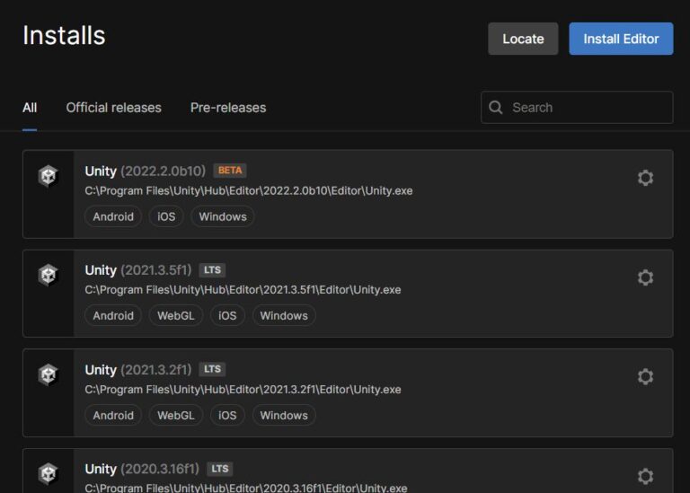
Task: Click the Windows tag under Unity 2021.3.2f1
Action: tap(284, 415)
